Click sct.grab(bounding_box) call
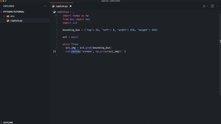 [96, 48]
